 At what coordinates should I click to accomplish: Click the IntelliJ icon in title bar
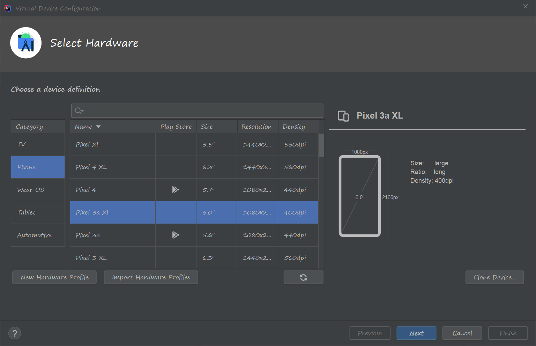click(7, 8)
